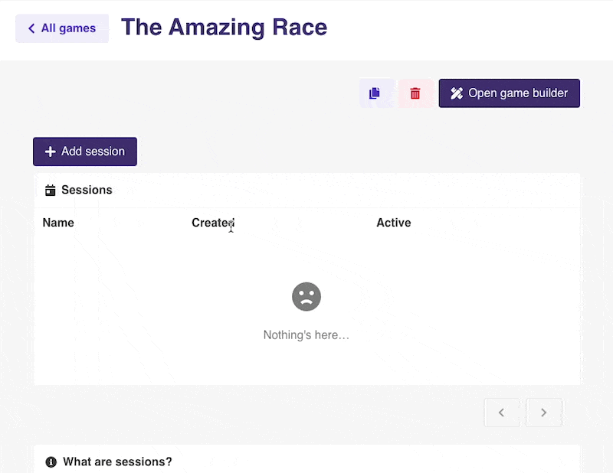
Task: Expand the What are sessions section
Action: tap(118, 462)
